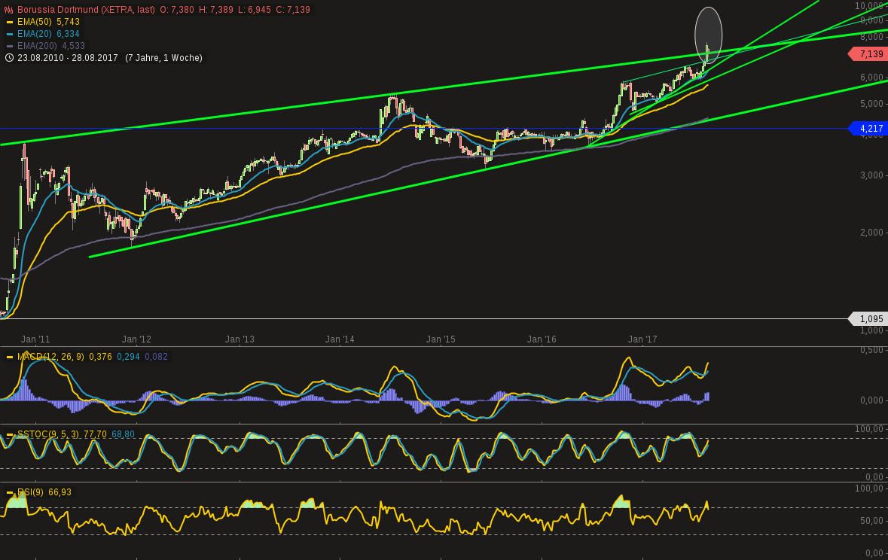Click the open value O: 7,380

pos(177,10)
